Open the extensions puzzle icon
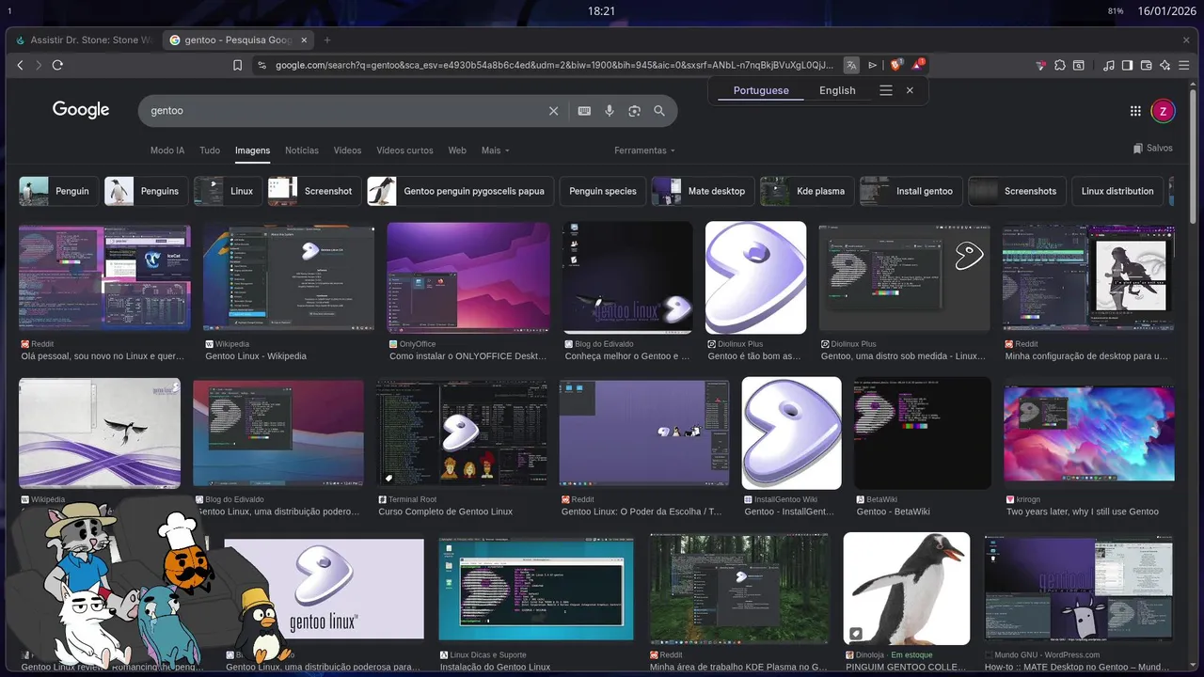This screenshot has height=677, width=1204. tap(1060, 65)
